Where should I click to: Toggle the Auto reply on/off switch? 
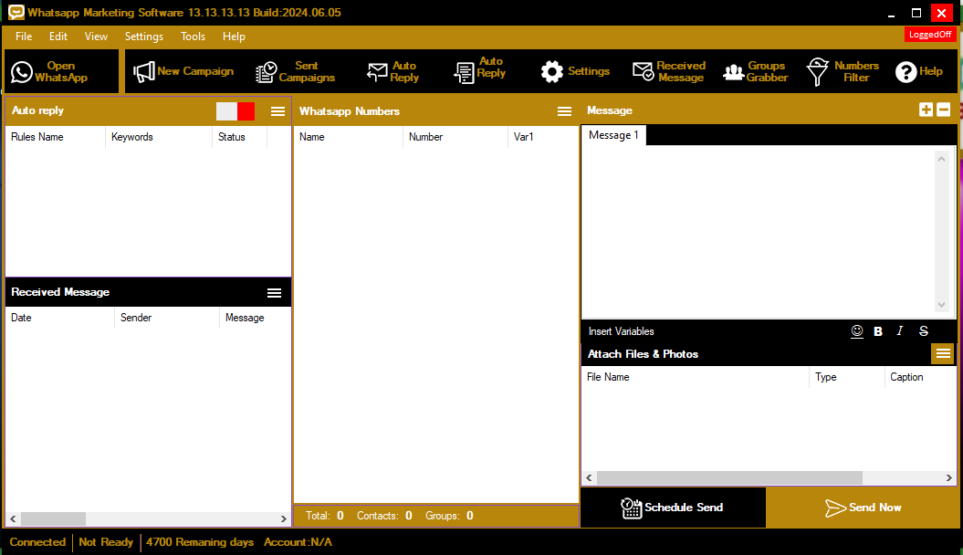click(236, 111)
